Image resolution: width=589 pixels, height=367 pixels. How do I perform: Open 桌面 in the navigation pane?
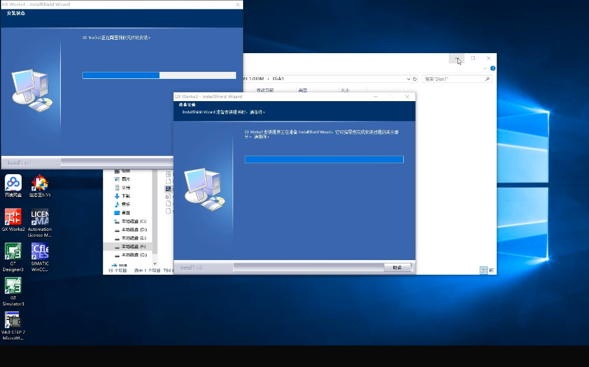123,213
